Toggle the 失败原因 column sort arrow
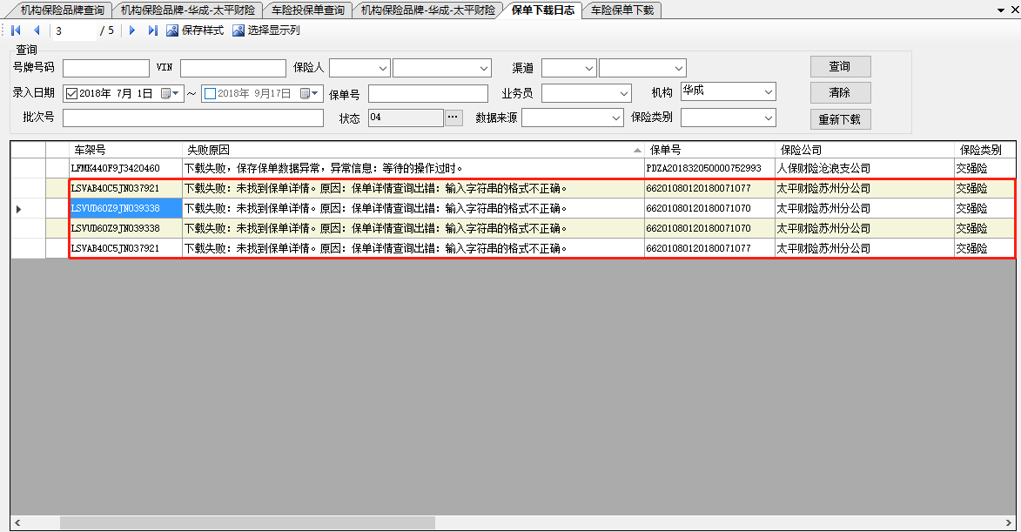Image resolution: width=1021 pixels, height=532 pixels. tap(637, 151)
